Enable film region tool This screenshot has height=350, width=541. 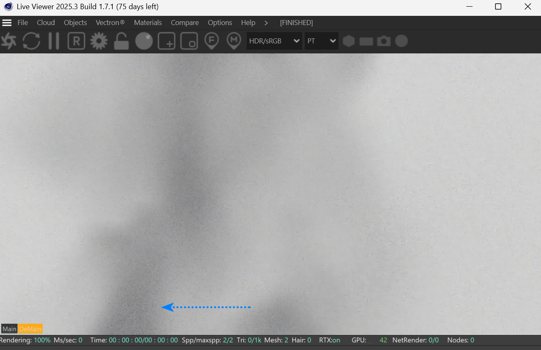189,41
